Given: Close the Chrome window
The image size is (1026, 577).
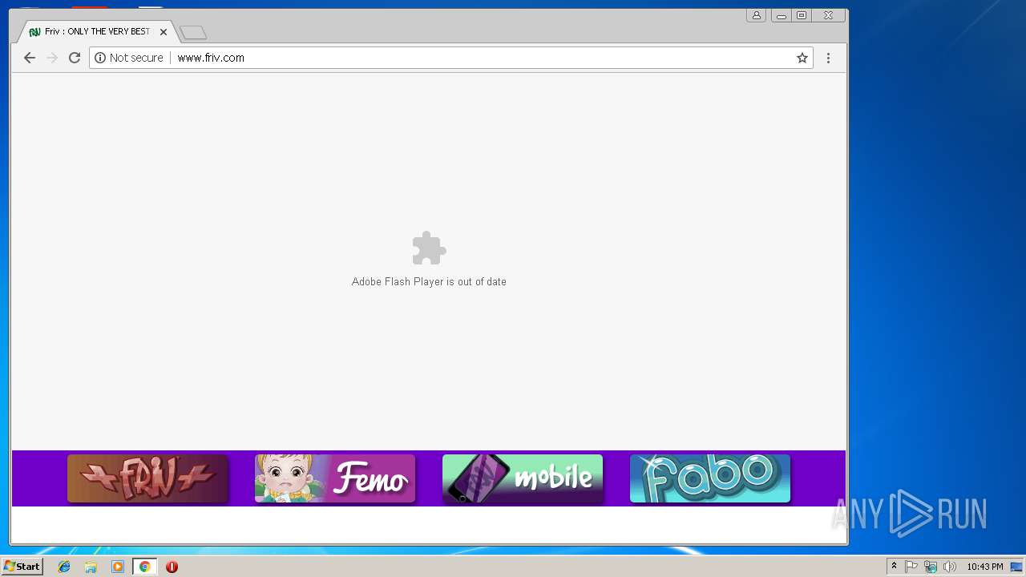Looking at the screenshot, I should [x=829, y=15].
